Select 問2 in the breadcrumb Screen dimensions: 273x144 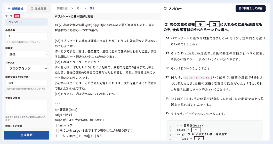[92, 8]
